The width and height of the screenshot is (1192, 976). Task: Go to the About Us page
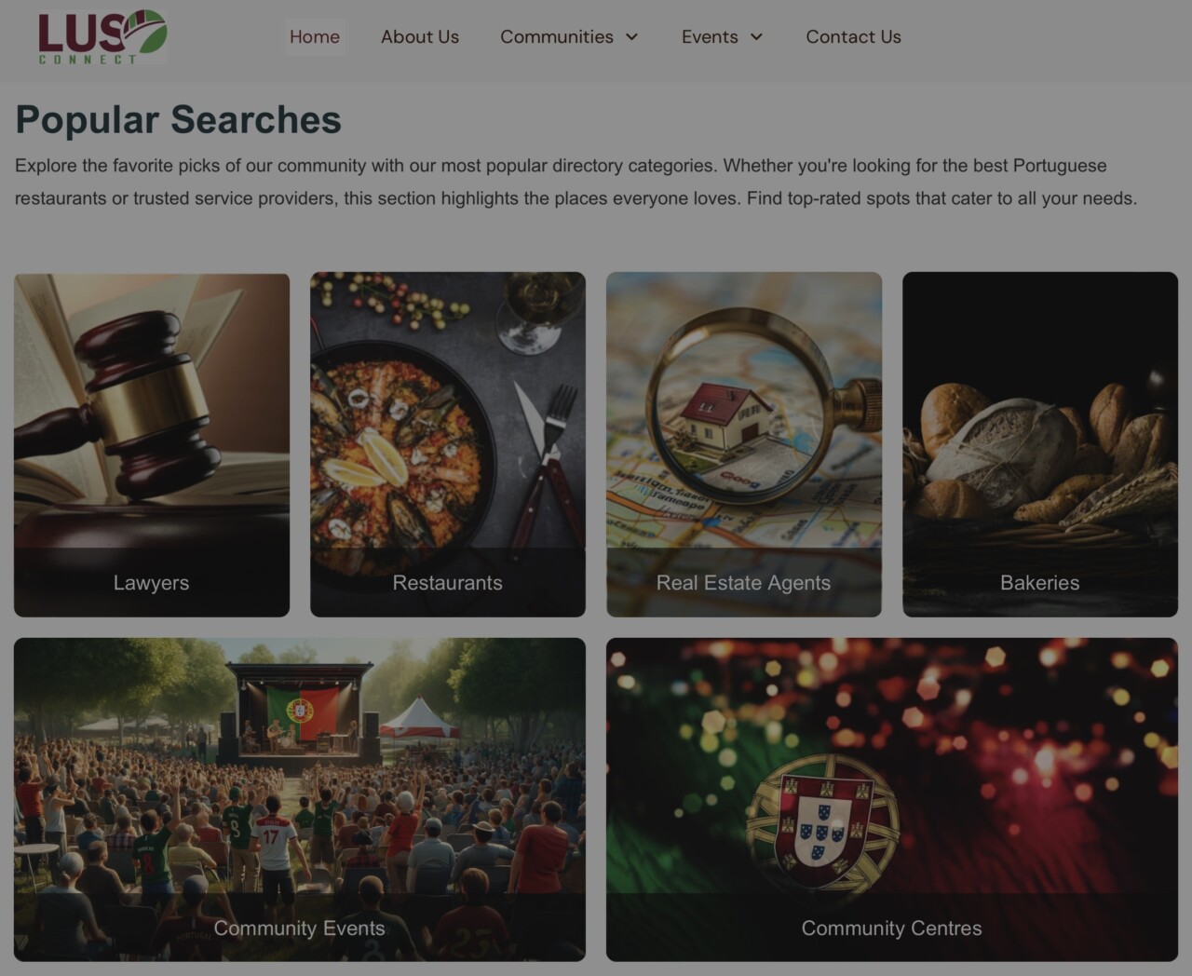coord(420,37)
